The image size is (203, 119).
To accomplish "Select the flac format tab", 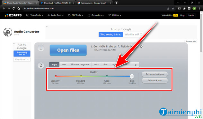I will [x=105, y=64].
